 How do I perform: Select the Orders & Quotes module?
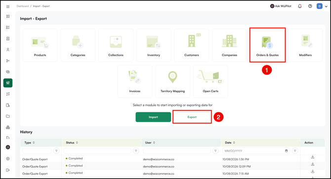tap(267, 45)
